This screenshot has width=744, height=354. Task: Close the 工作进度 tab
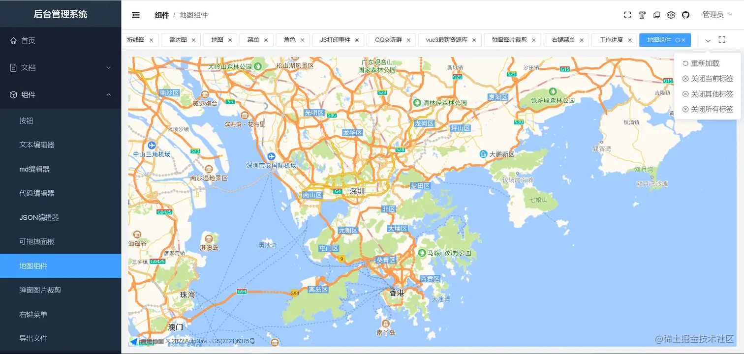tap(630, 40)
